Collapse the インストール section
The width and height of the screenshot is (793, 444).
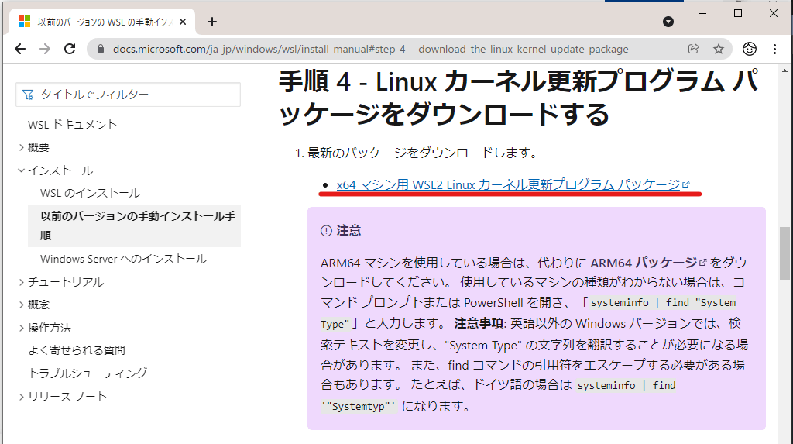click(x=56, y=170)
